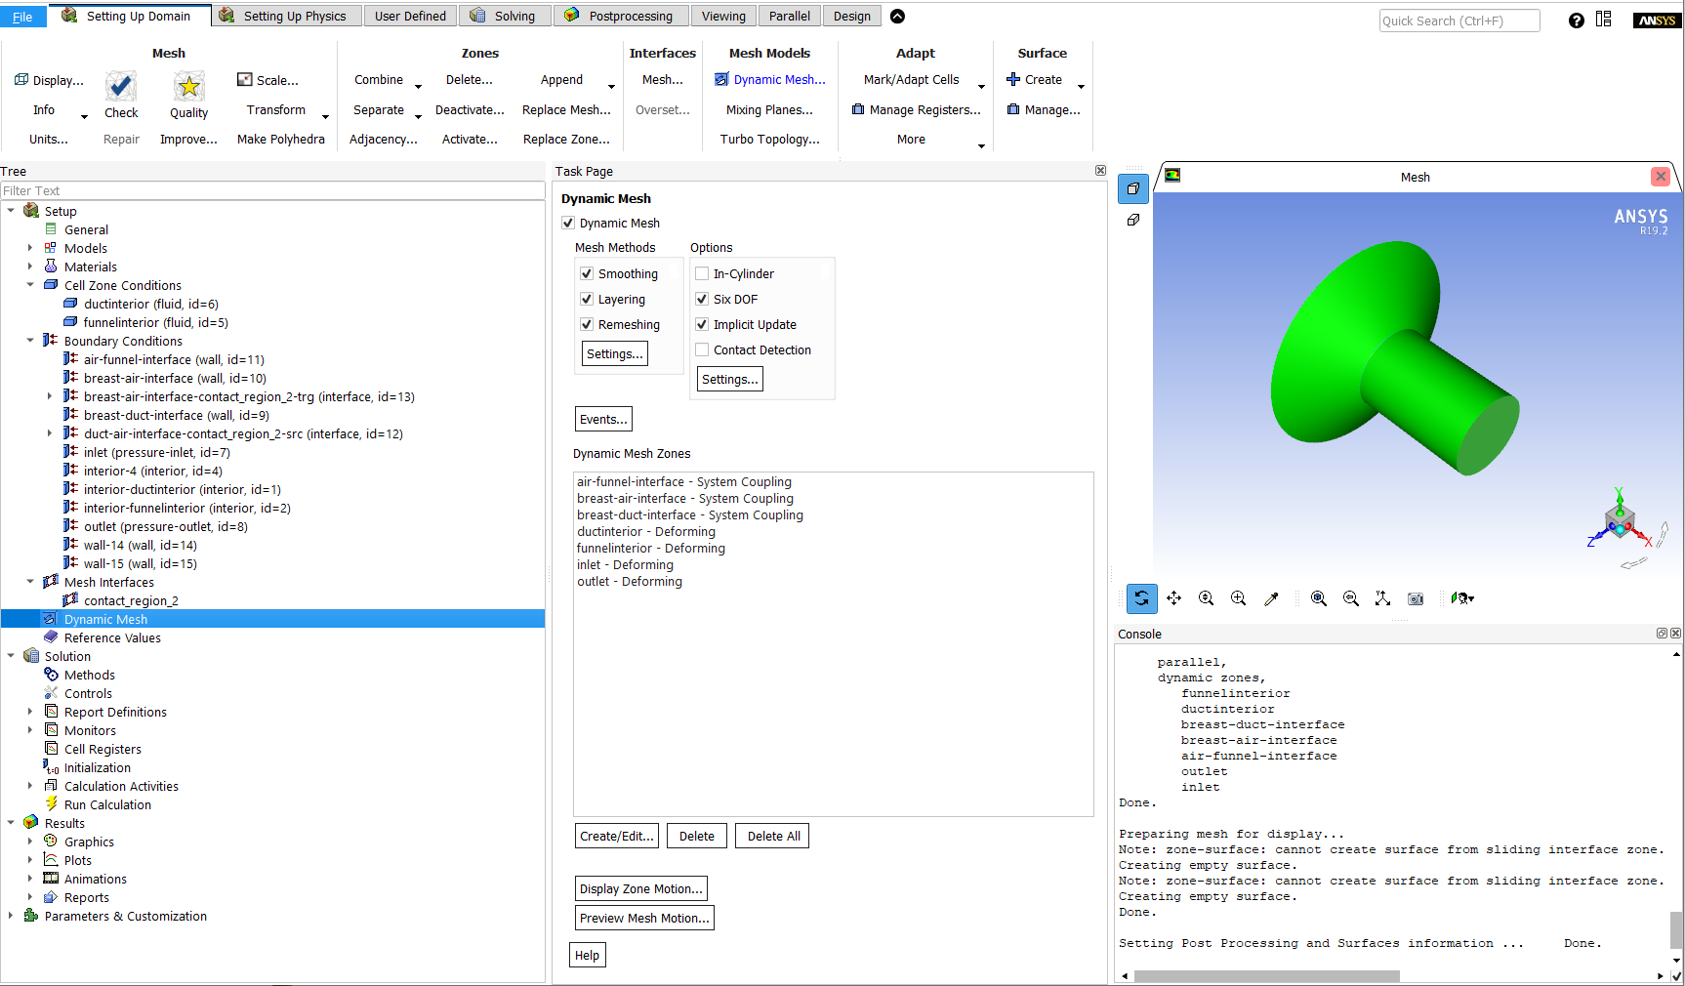Open the view projection dropdown icon

(1462, 598)
